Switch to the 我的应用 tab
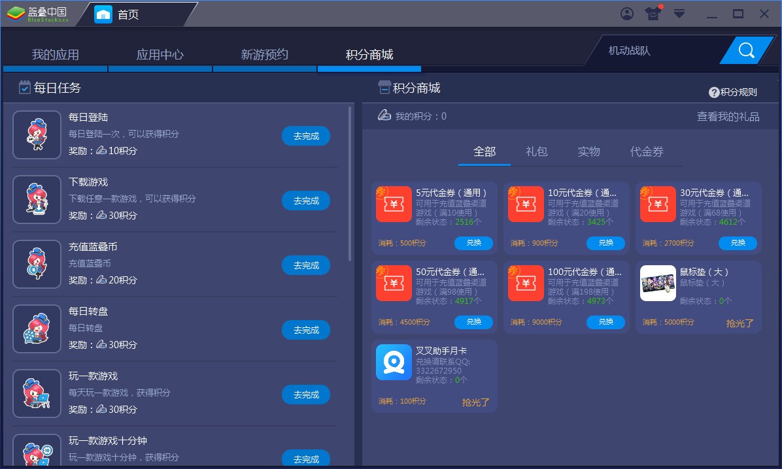782x469 pixels. (x=56, y=54)
